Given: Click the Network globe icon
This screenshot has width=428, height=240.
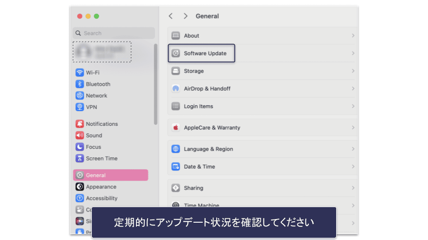Looking at the screenshot, I should [x=79, y=96].
